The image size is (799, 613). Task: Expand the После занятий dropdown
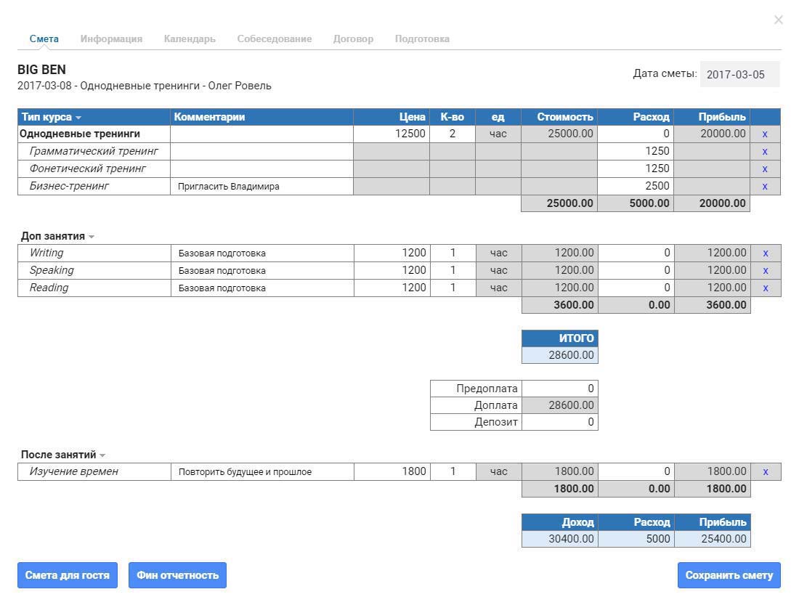pyautogui.click(x=102, y=455)
